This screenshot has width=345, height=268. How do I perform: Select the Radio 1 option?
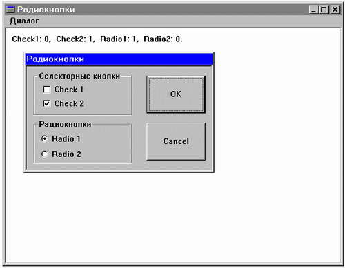click(x=45, y=138)
